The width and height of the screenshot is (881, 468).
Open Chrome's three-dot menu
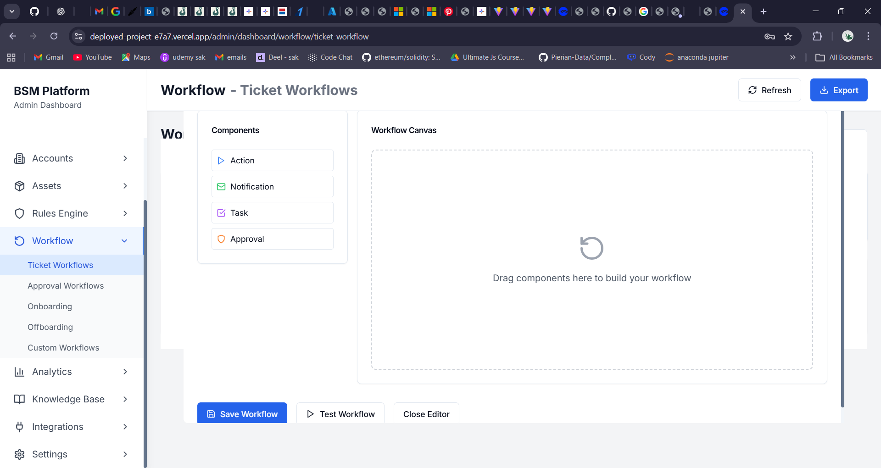coord(868,36)
